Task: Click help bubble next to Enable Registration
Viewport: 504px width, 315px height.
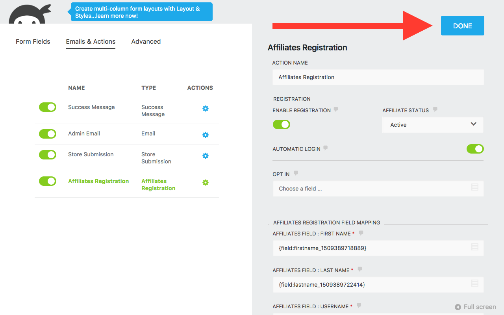Action: pos(336,109)
